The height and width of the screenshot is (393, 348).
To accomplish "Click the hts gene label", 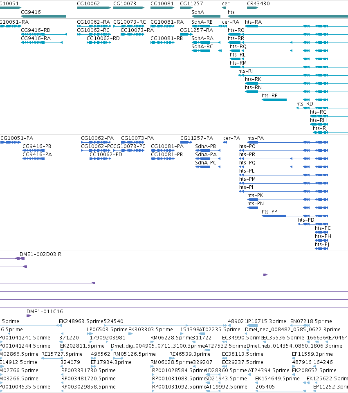I will pyautogui.click(x=231, y=12).
